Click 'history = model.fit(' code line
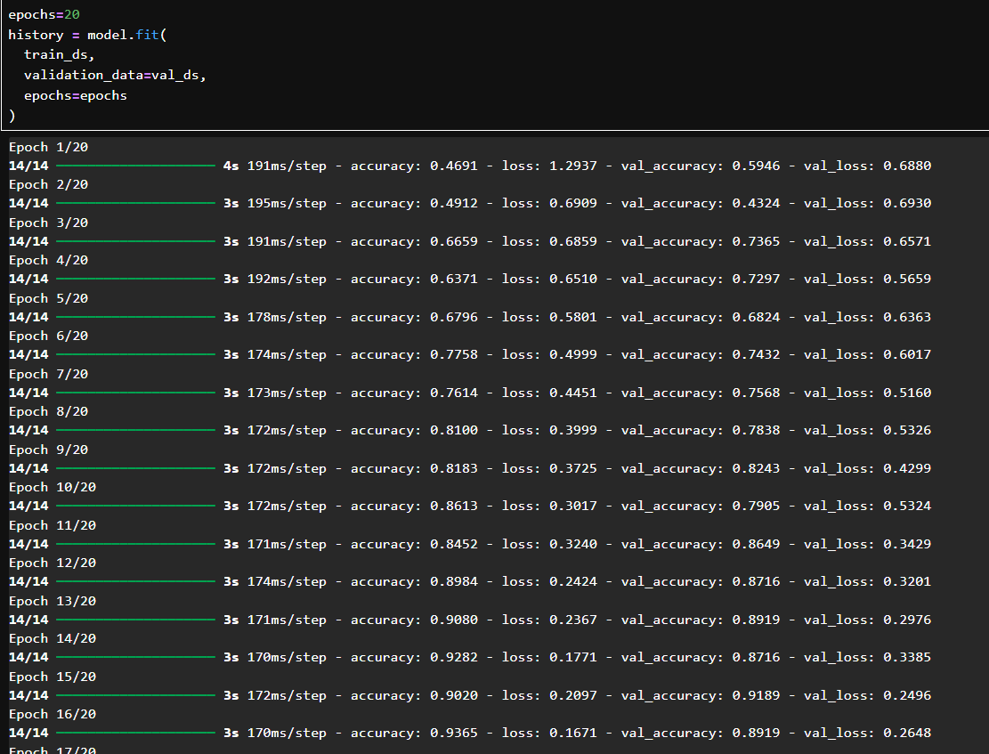Image resolution: width=989 pixels, height=754 pixels. click(87, 35)
